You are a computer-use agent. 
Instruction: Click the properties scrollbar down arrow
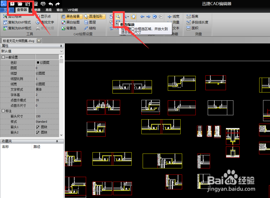pyautogui.click(x=61, y=135)
